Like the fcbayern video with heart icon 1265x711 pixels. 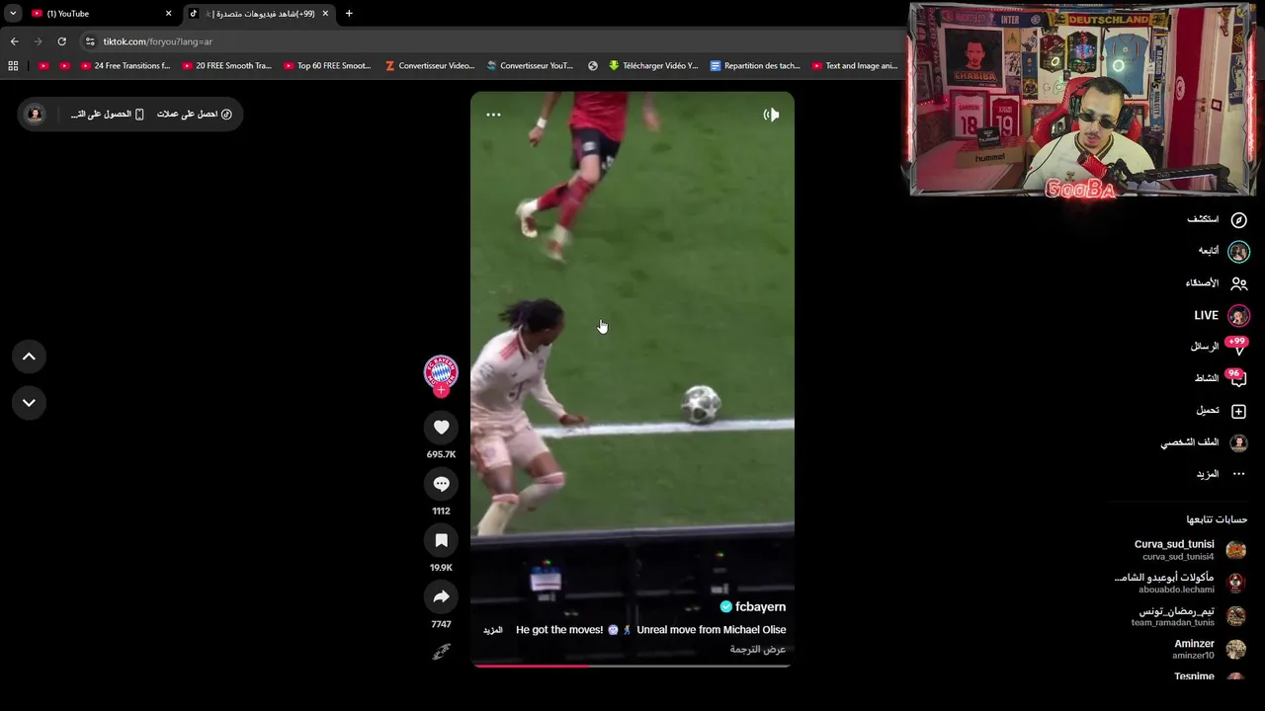point(441,428)
